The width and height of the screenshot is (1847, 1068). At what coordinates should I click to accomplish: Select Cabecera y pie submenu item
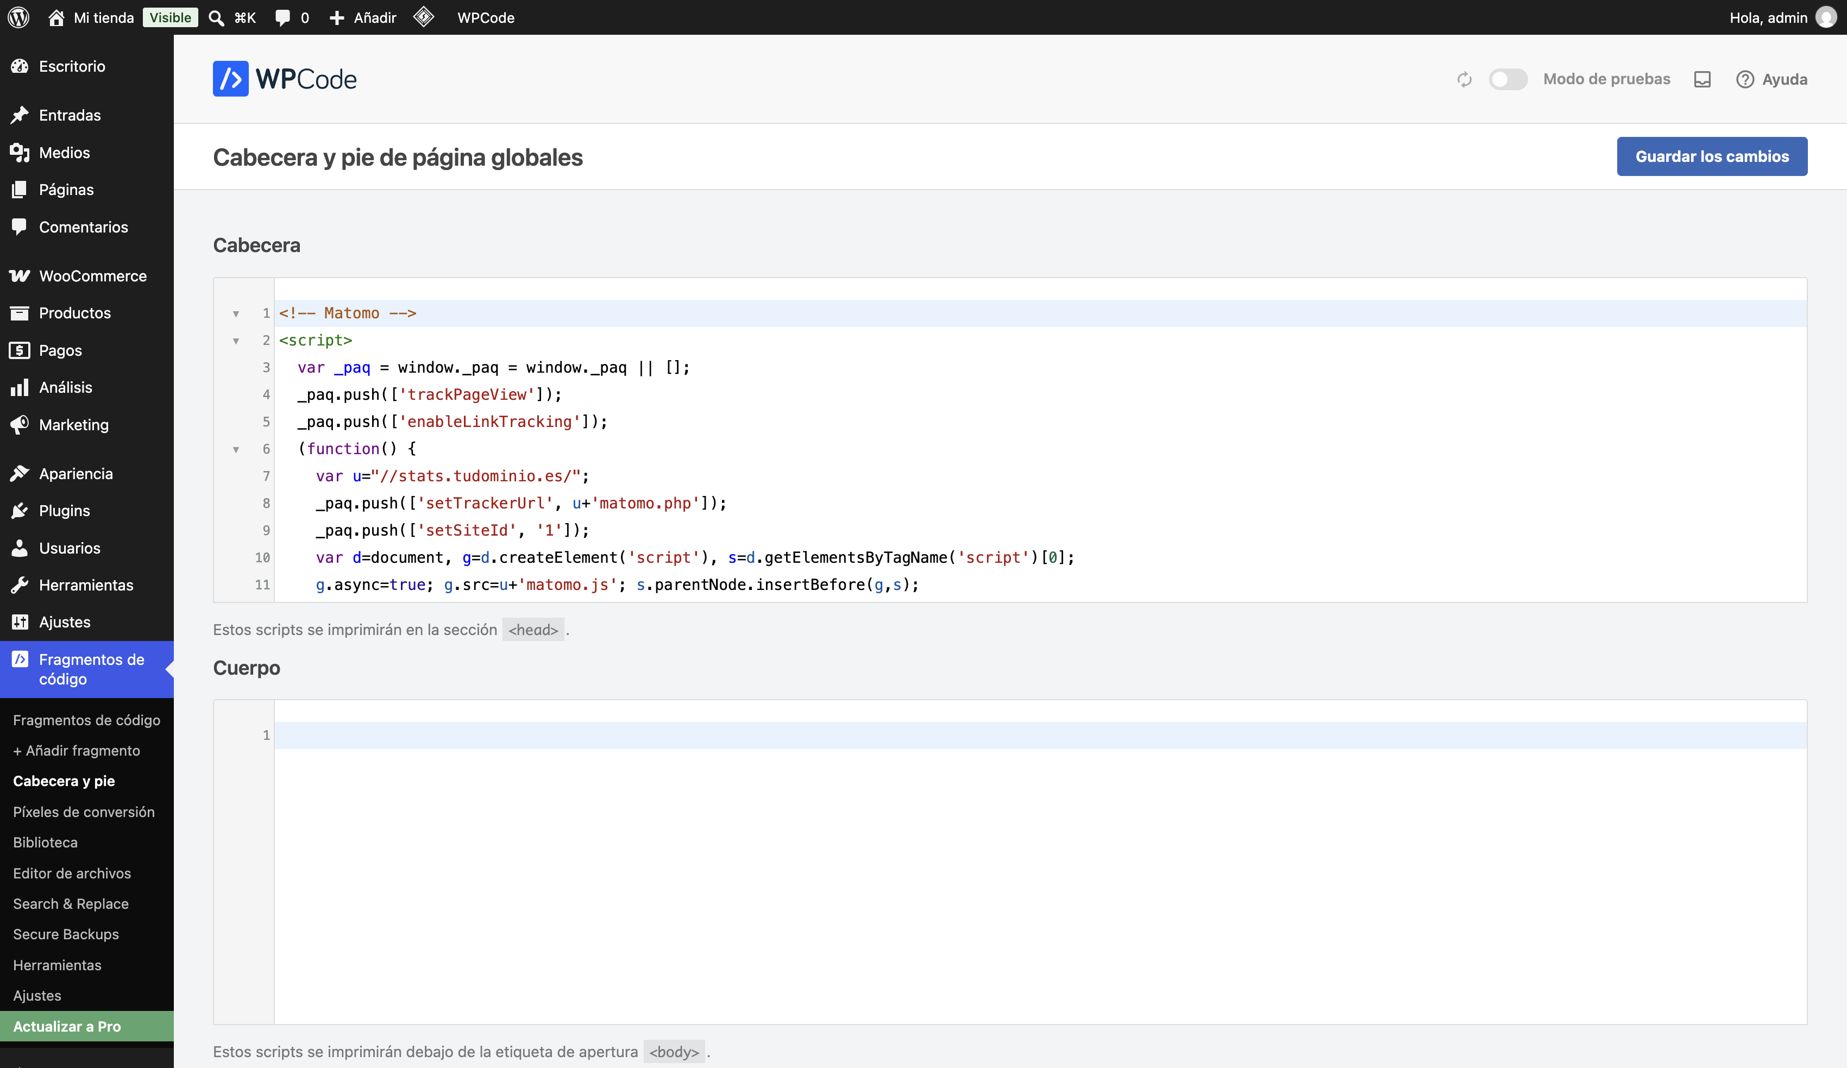[x=64, y=781]
